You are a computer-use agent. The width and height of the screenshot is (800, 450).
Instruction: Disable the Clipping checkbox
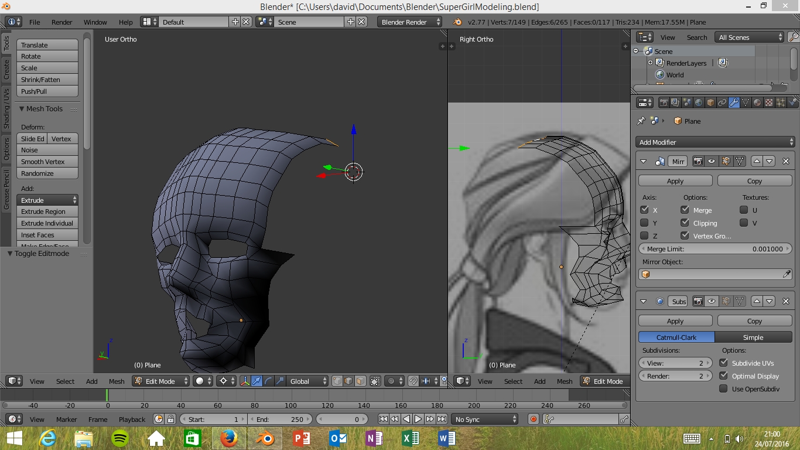[685, 223]
